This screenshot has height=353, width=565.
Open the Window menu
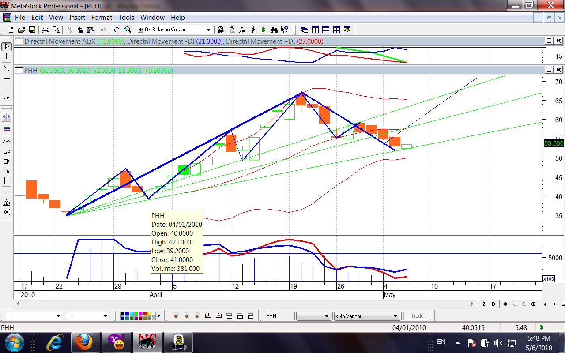click(152, 18)
